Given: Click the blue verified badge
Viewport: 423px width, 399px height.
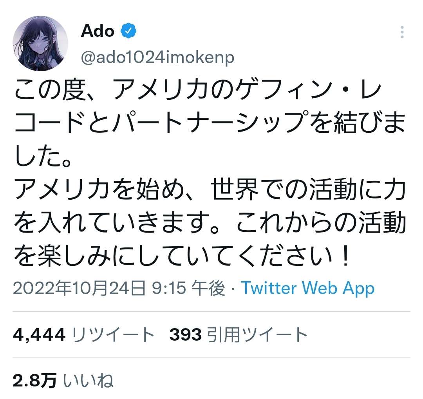Looking at the screenshot, I should click(x=128, y=31).
